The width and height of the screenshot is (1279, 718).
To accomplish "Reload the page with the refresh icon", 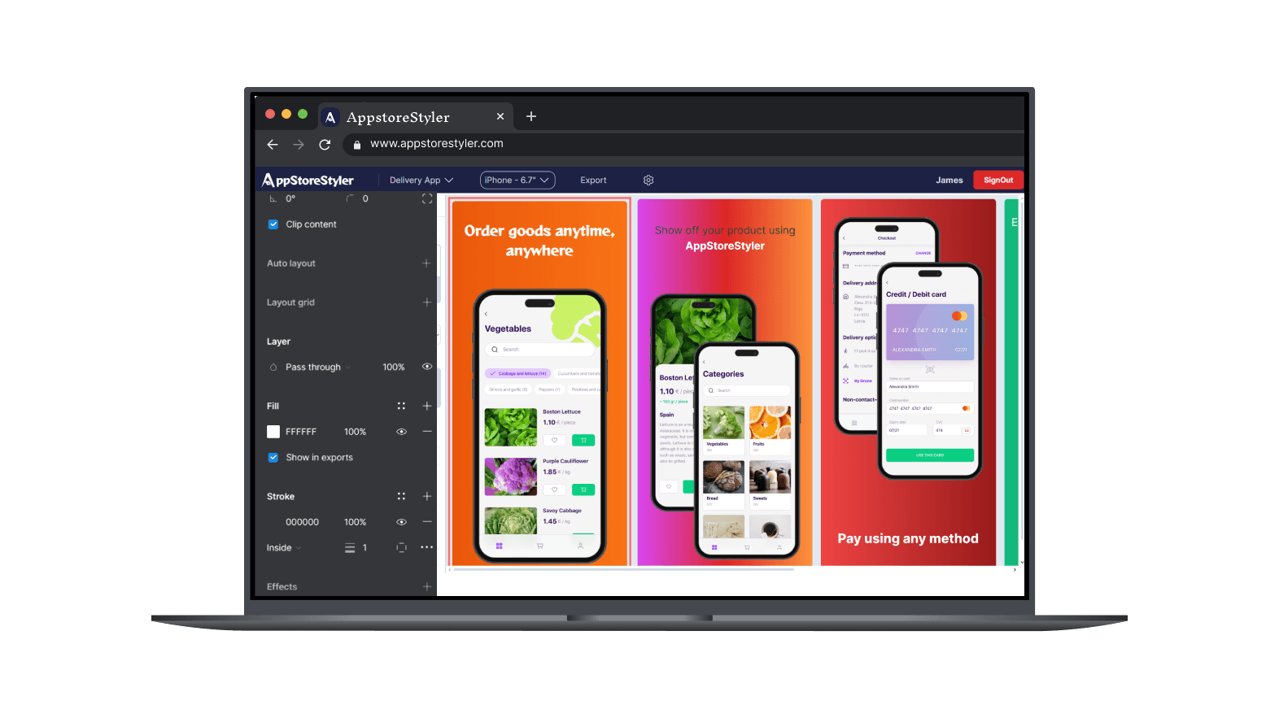I will point(325,144).
